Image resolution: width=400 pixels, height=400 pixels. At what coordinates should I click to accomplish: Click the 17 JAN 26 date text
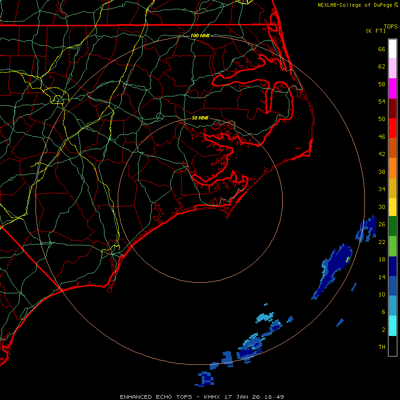243,397
